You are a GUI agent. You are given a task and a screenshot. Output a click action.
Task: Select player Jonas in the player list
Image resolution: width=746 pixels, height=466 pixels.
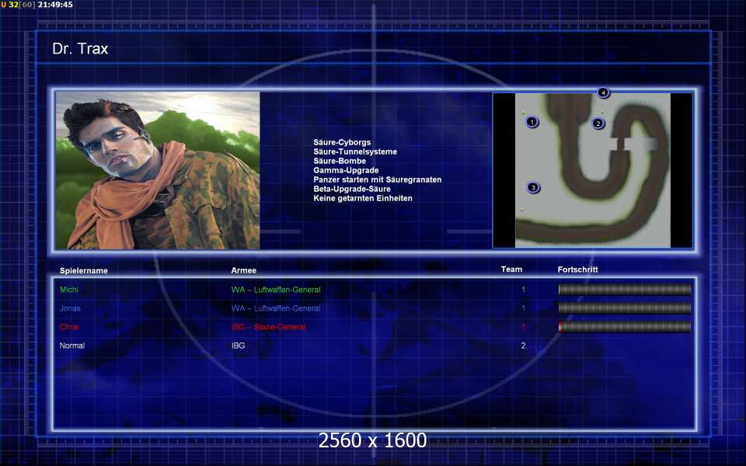pyautogui.click(x=70, y=308)
